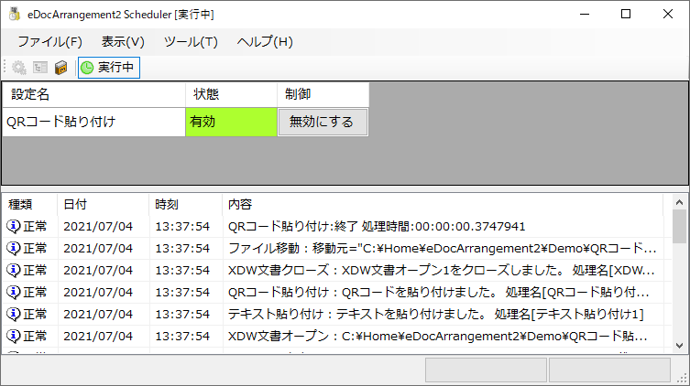Click the list view toolbar icon
Viewport: 690px width, 386px height.
pos(40,68)
